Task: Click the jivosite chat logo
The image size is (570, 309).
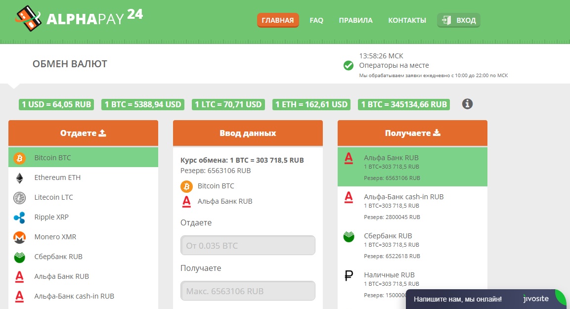Action: tap(536, 299)
